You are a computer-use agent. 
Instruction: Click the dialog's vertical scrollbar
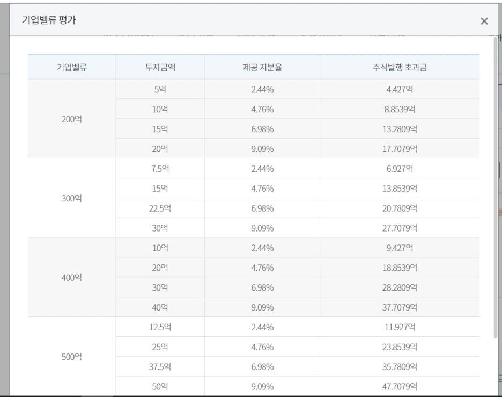496,187
